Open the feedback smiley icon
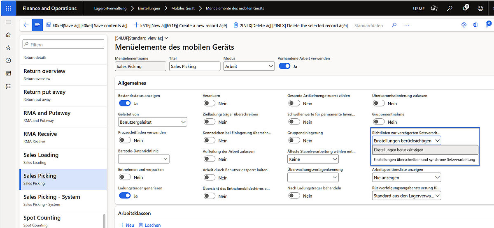Viewport: 494px width, 228px height. coord(480,8)
